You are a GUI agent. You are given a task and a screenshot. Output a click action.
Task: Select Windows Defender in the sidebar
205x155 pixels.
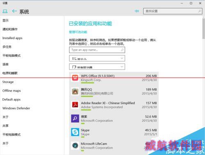16,108
